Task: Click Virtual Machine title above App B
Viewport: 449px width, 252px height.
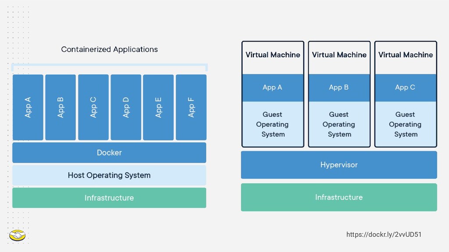Action: [339, 55]
